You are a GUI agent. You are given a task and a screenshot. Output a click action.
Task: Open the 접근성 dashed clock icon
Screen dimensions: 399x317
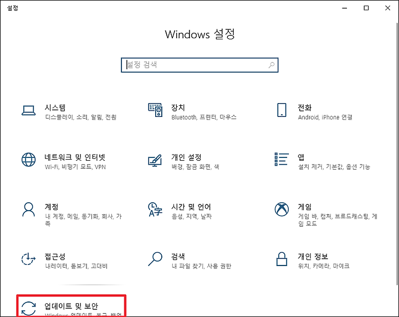(x=28, y=259)
